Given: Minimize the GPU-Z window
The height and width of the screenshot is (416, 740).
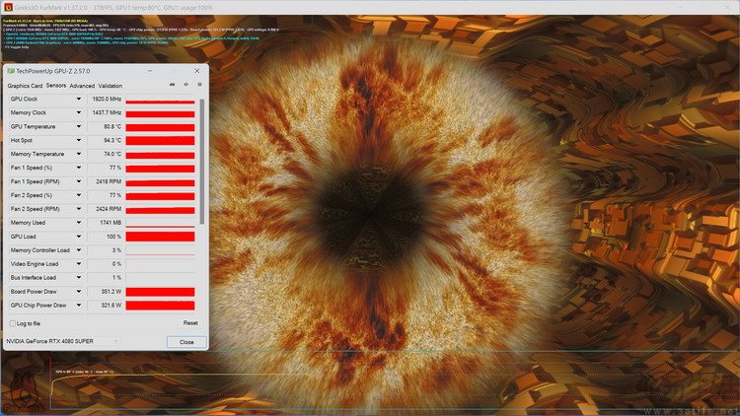Looking at the screenshot, I should (150, 71).
